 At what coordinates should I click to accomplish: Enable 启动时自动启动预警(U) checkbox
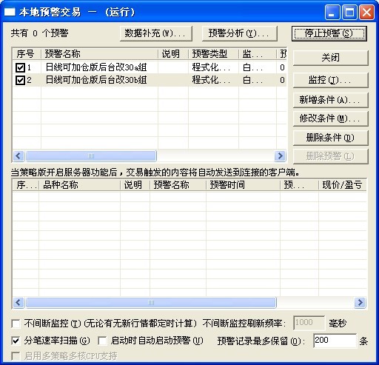102,341
